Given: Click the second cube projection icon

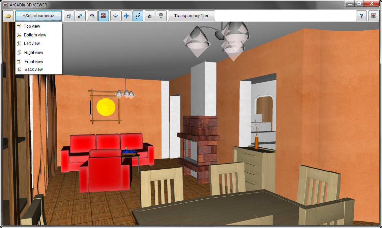Looking at the screenshot, I should (x=80, y=16).
